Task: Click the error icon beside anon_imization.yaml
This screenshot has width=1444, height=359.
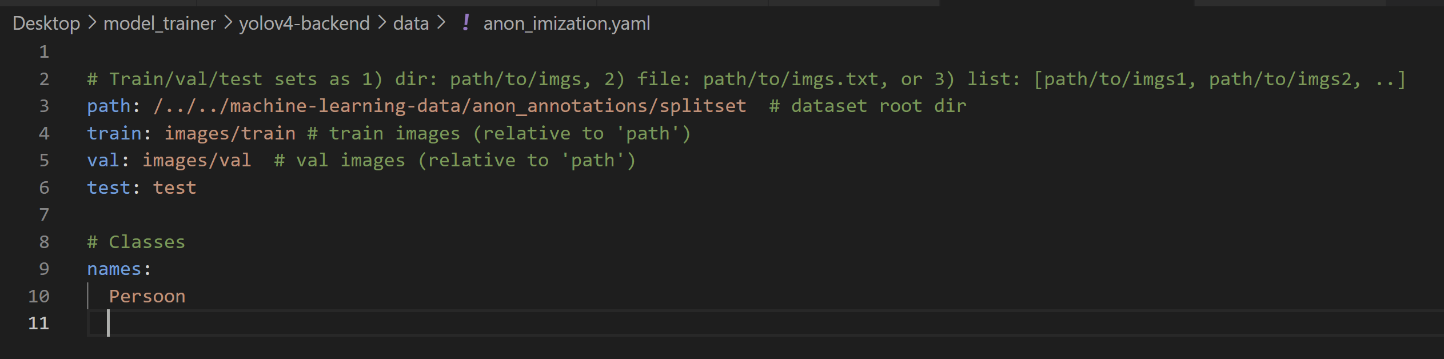Action: click(466, 23)
